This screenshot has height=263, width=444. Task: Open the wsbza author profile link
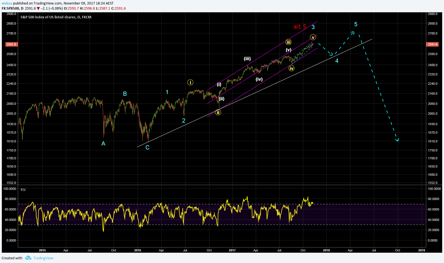tap(7, 3)
